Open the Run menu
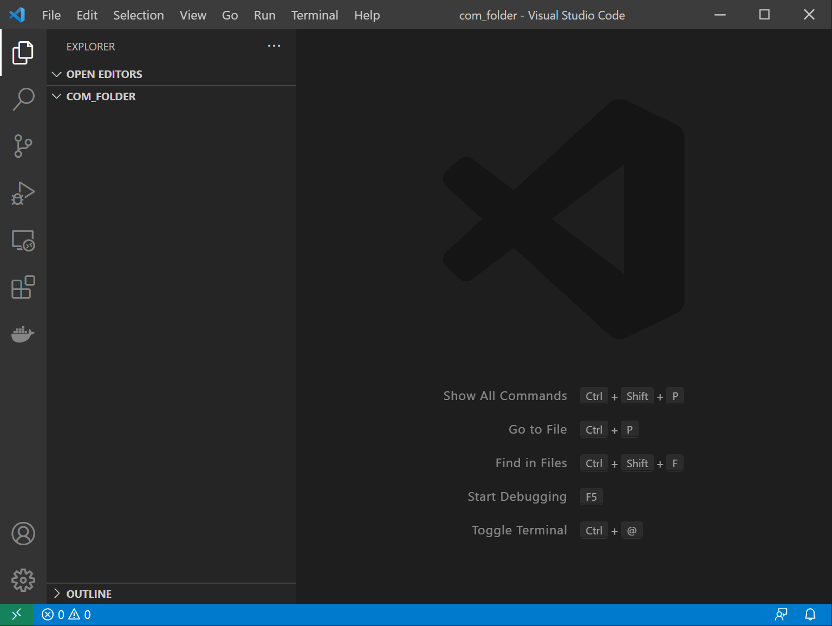 (x=264, y=15)
